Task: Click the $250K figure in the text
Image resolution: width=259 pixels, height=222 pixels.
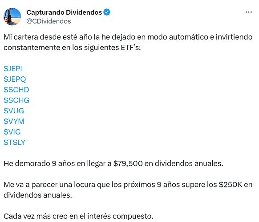Action: click(x=231, y=185)
